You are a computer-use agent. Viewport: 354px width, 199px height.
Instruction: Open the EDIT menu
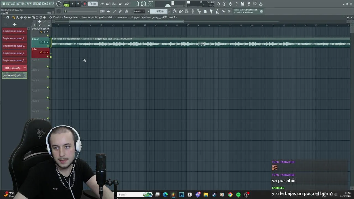tap(9, 4)
